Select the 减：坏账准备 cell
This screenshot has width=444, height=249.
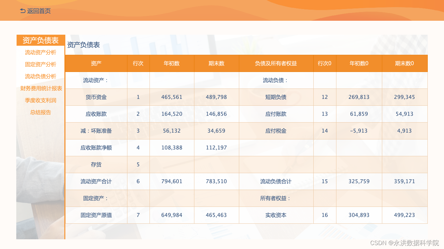coord(96,131)
